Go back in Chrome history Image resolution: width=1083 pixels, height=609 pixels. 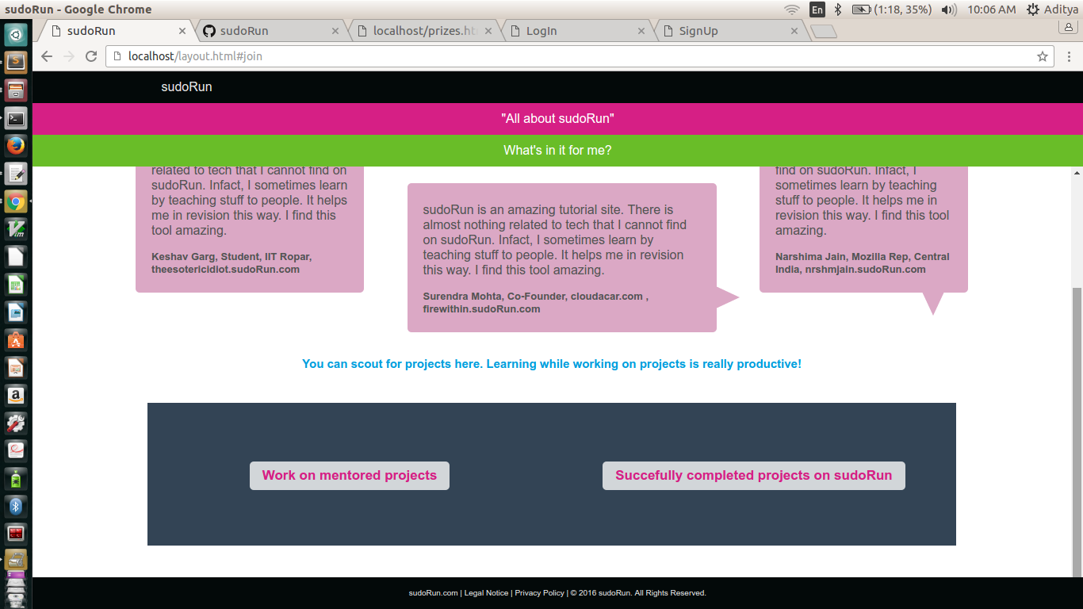(47, 56)
